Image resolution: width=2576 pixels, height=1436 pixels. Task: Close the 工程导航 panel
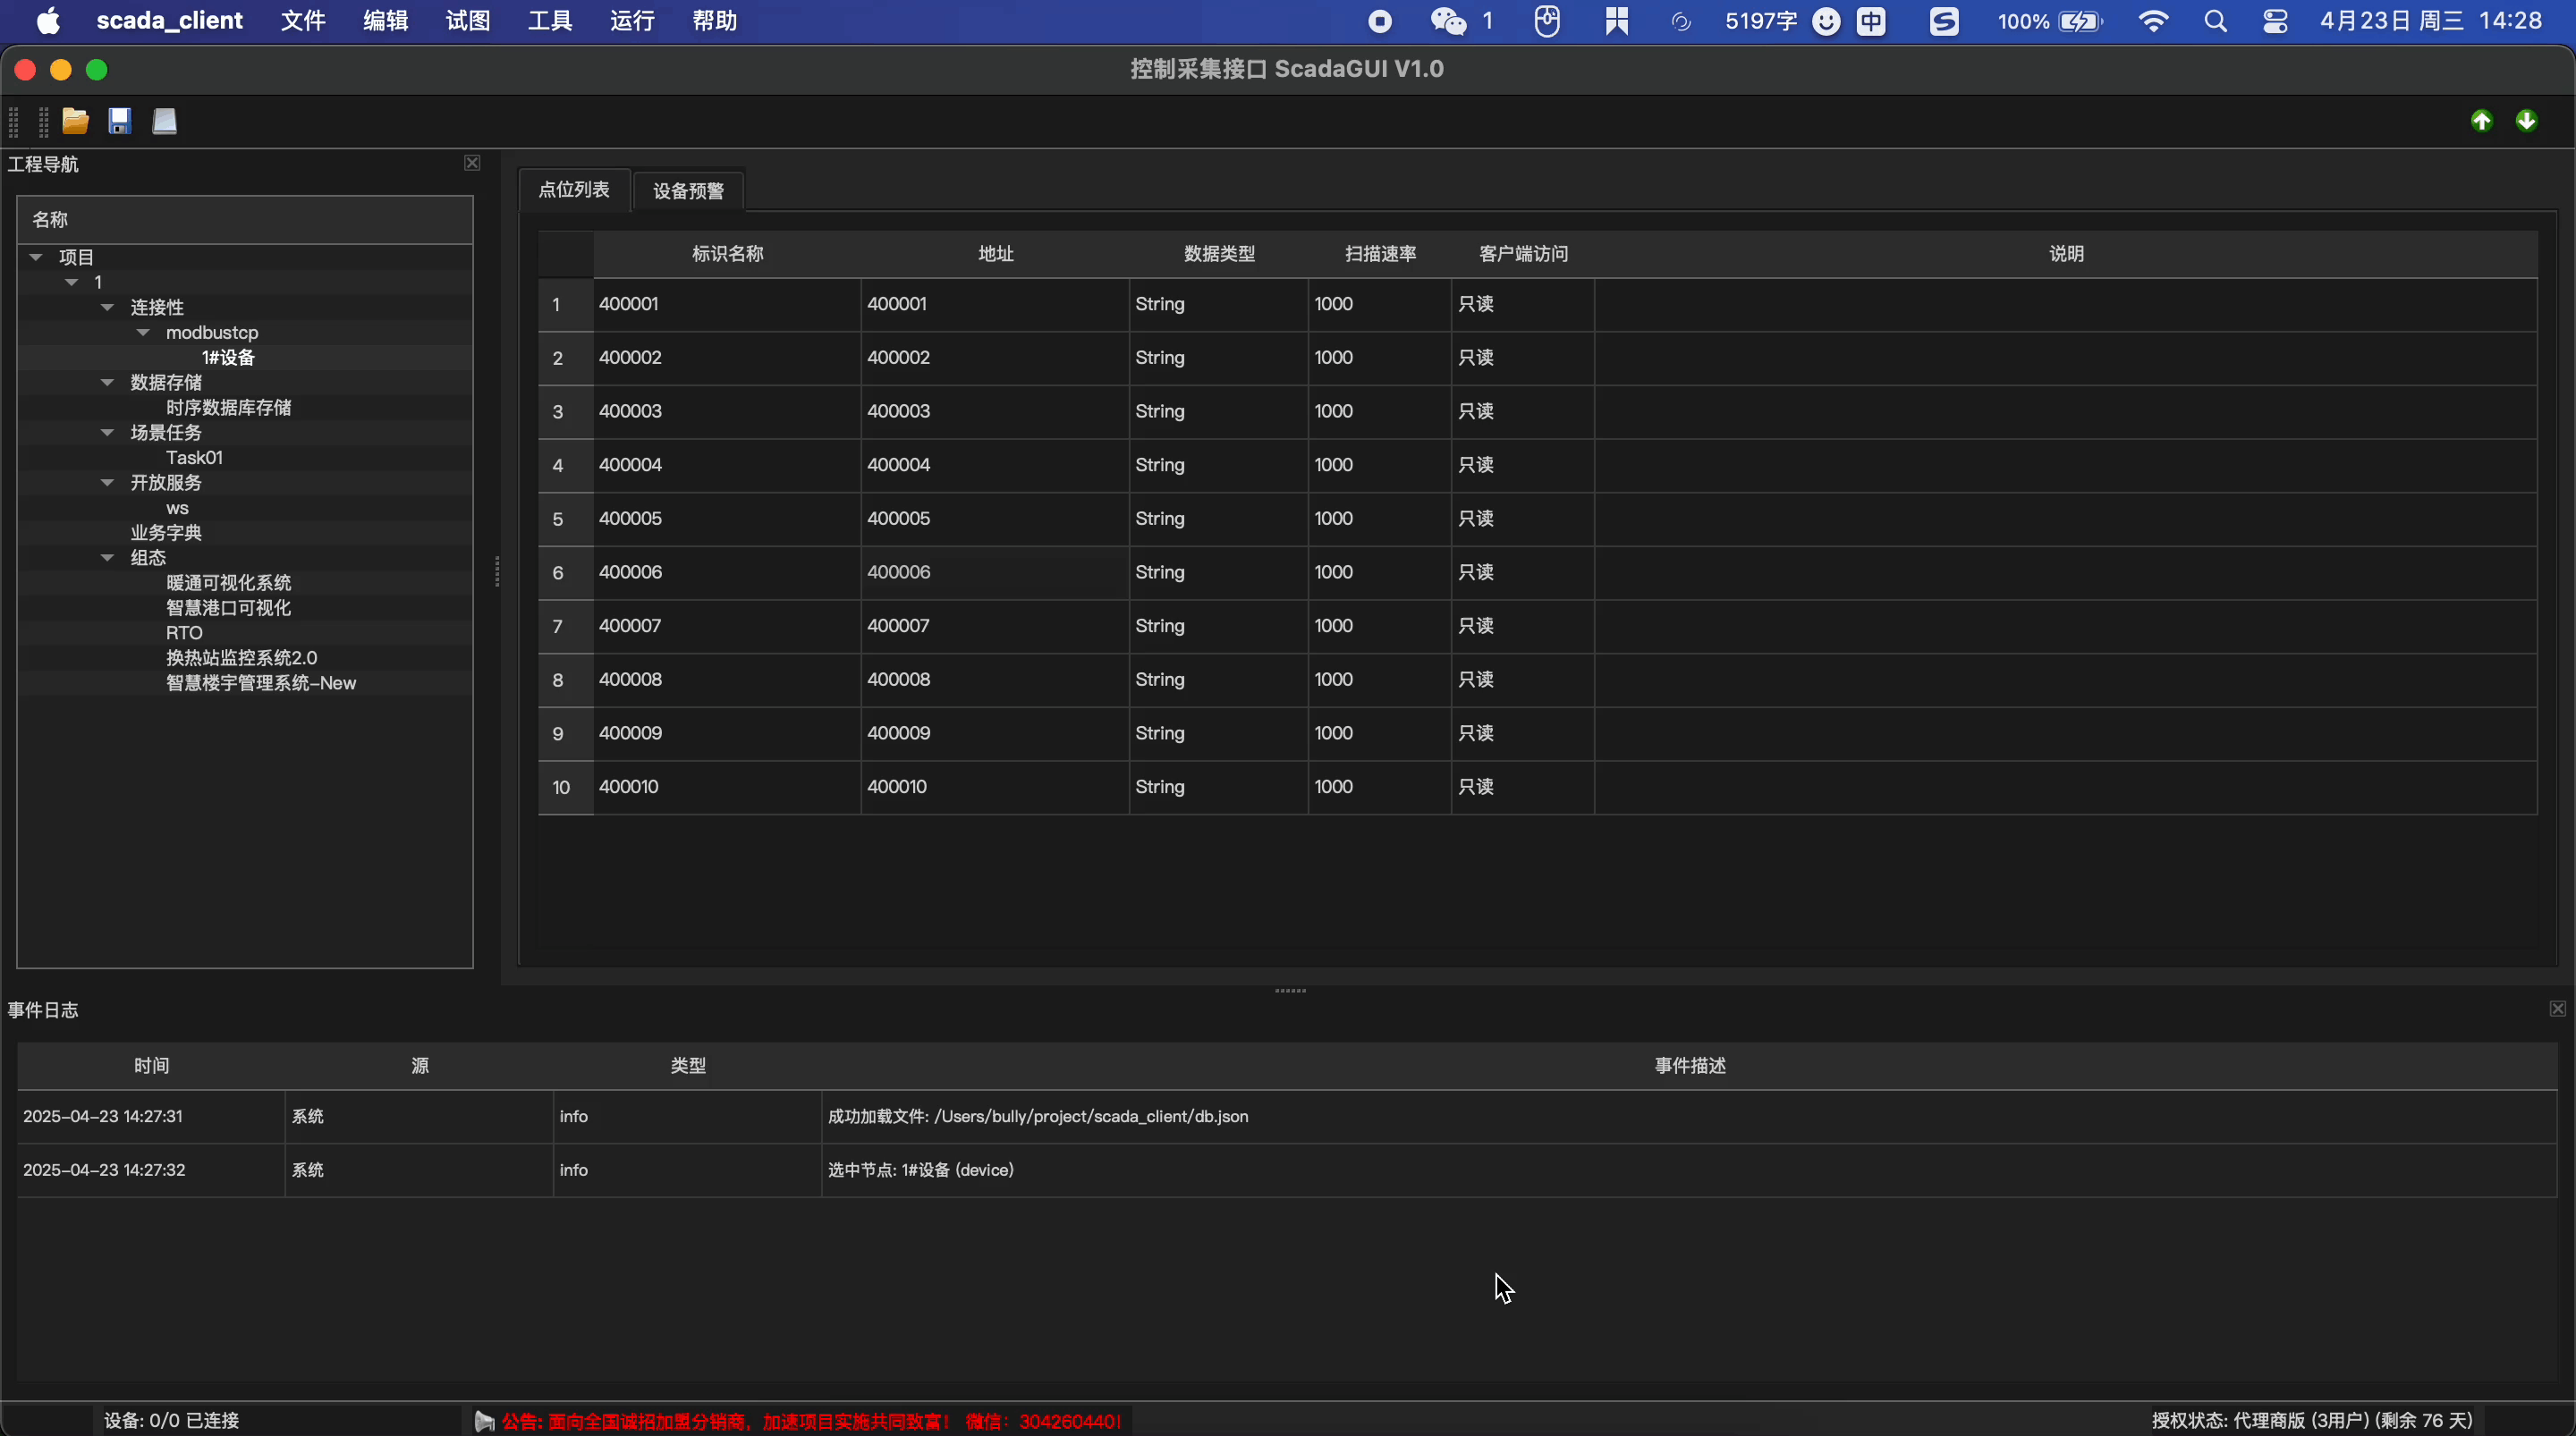(x=472, y=163)
